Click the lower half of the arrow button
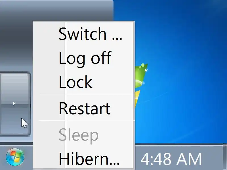227x170 pixels. [x=15, y=121]
